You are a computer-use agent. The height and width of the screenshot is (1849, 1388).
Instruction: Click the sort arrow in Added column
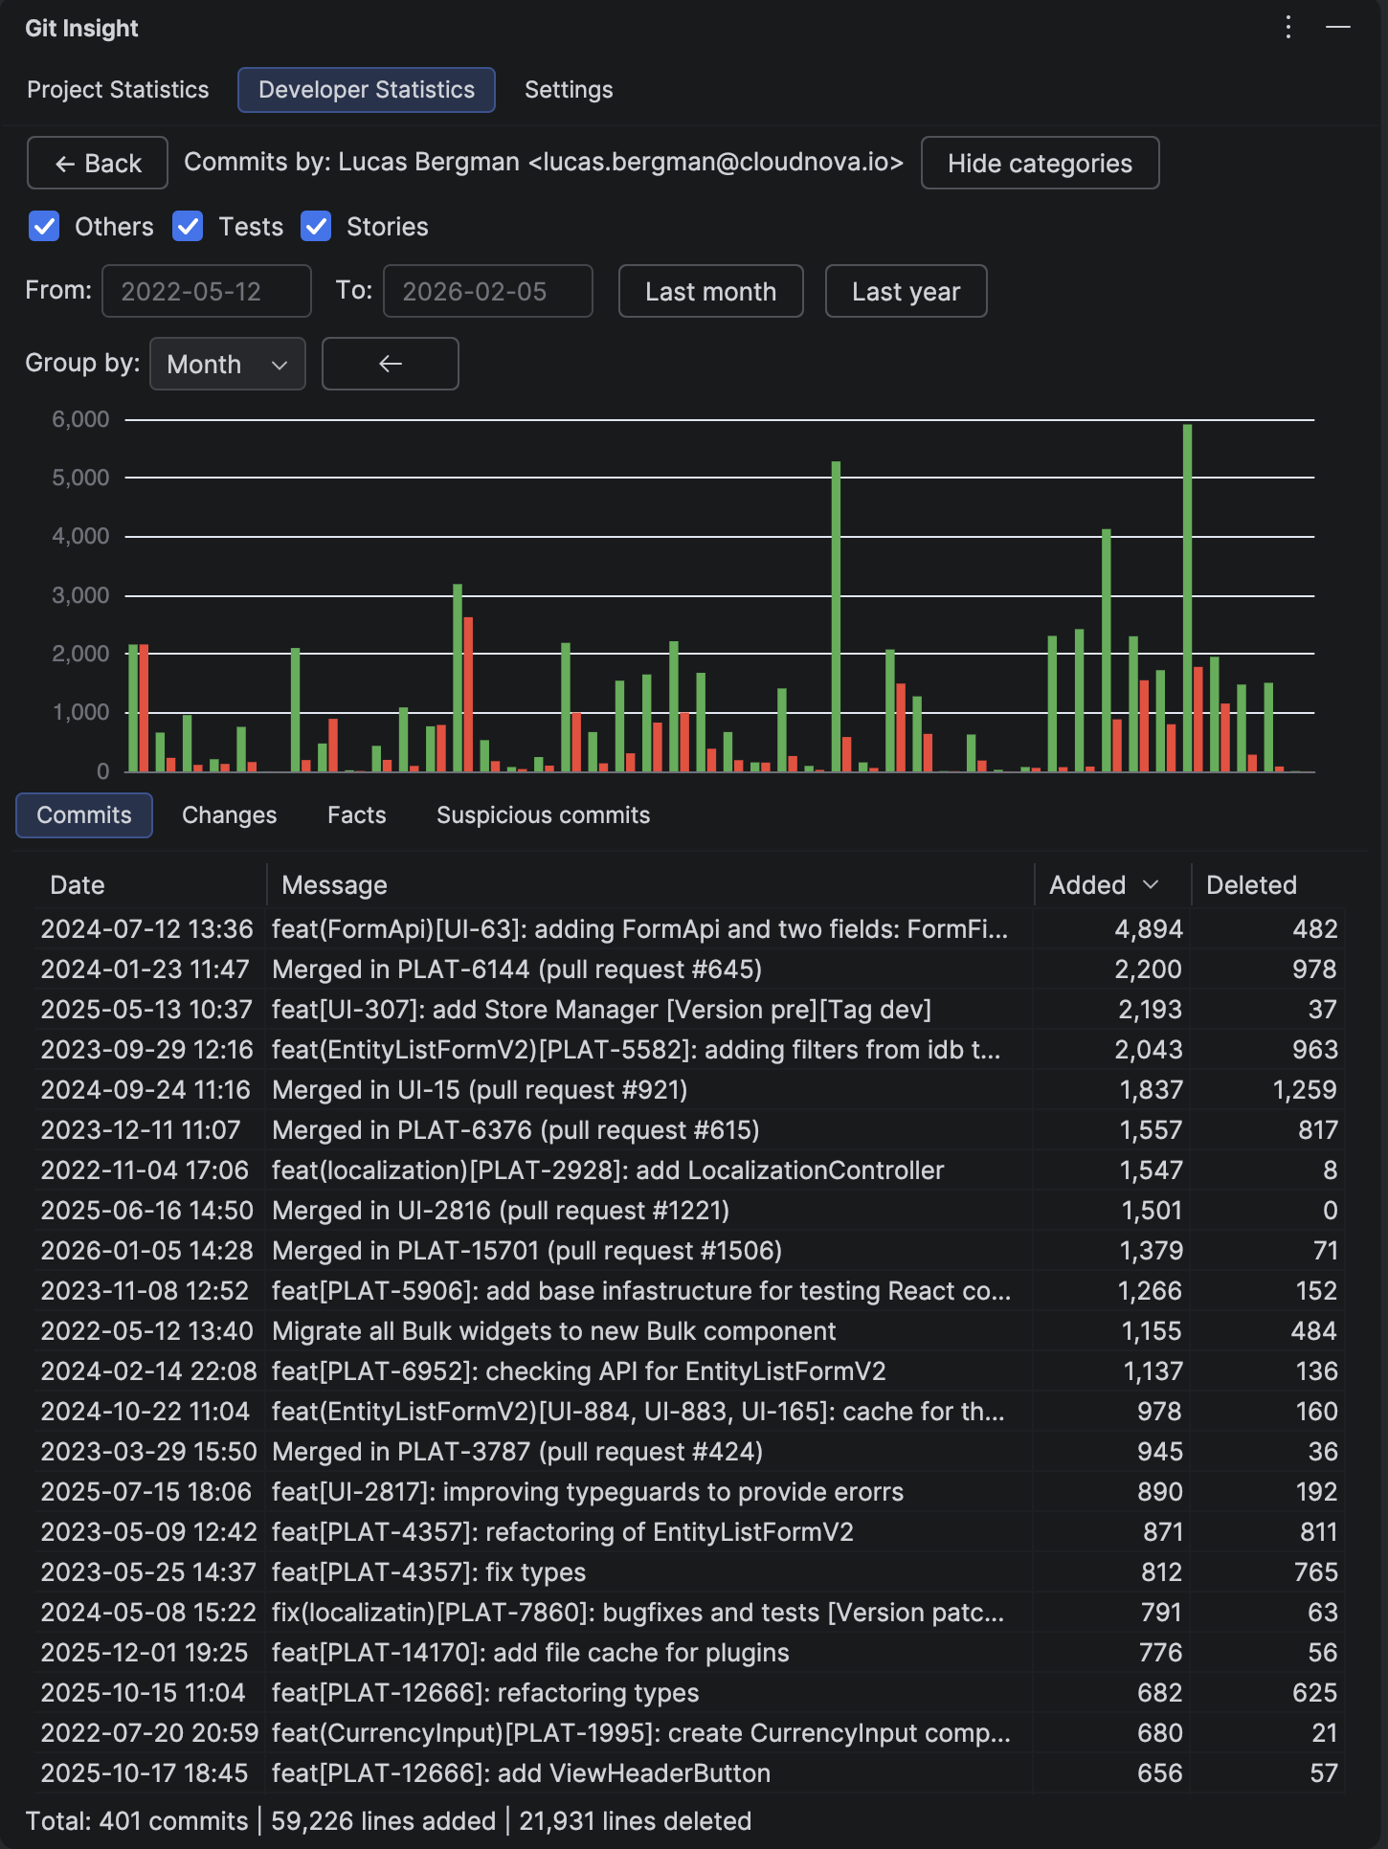coord(1151,885)
